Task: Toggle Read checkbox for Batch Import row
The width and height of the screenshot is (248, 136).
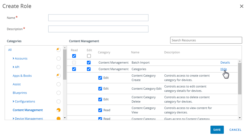Action: (x=74, y=63)
